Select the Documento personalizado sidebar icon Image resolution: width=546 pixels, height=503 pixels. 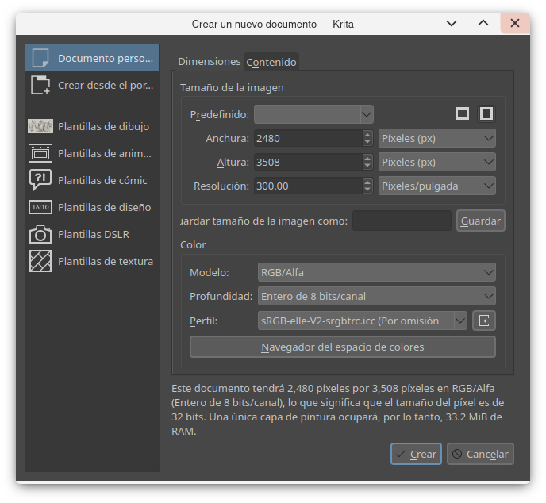tap(40, 58)
